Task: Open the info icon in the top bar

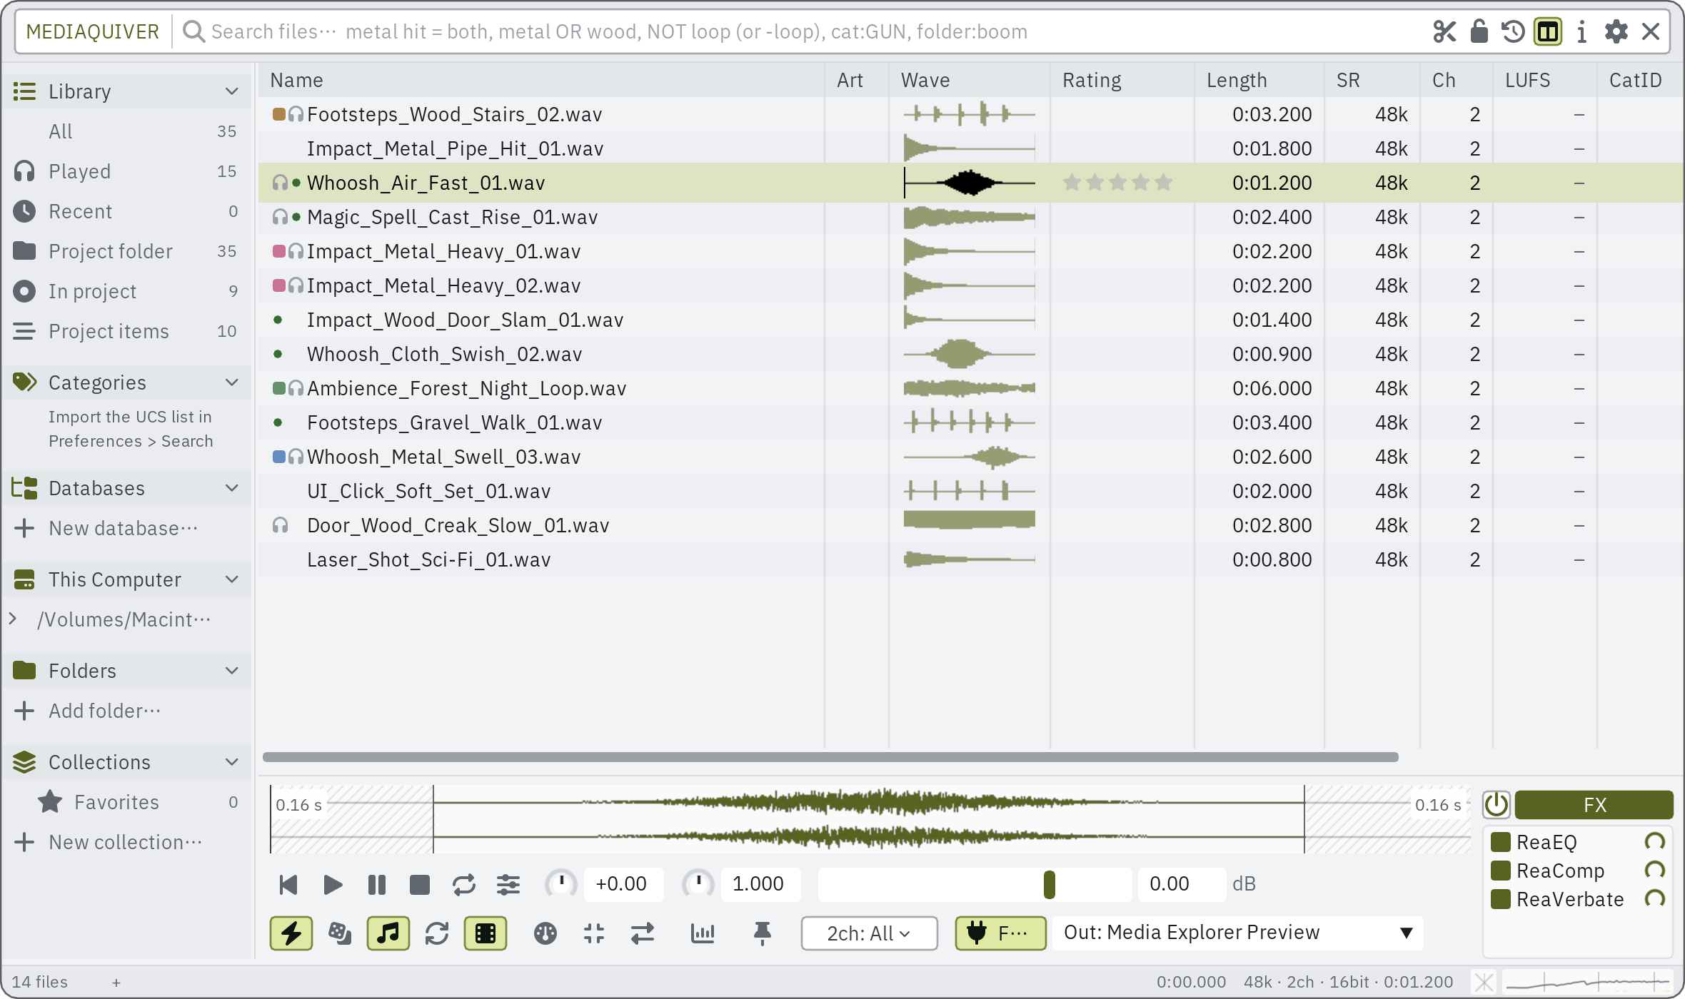Action: (1581, 31)
